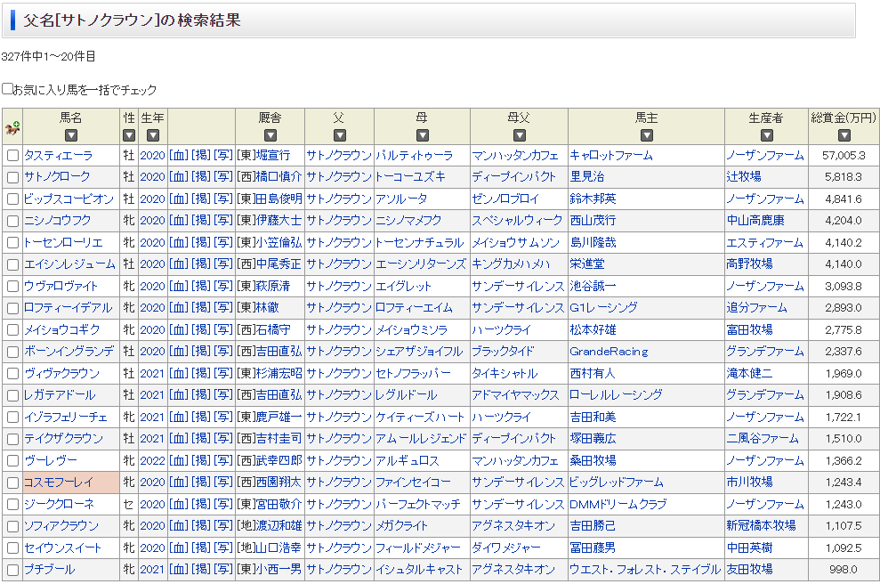Open the 馬主 column sort menu
This screenshot has height=584, width=880.
pos(646,136)
